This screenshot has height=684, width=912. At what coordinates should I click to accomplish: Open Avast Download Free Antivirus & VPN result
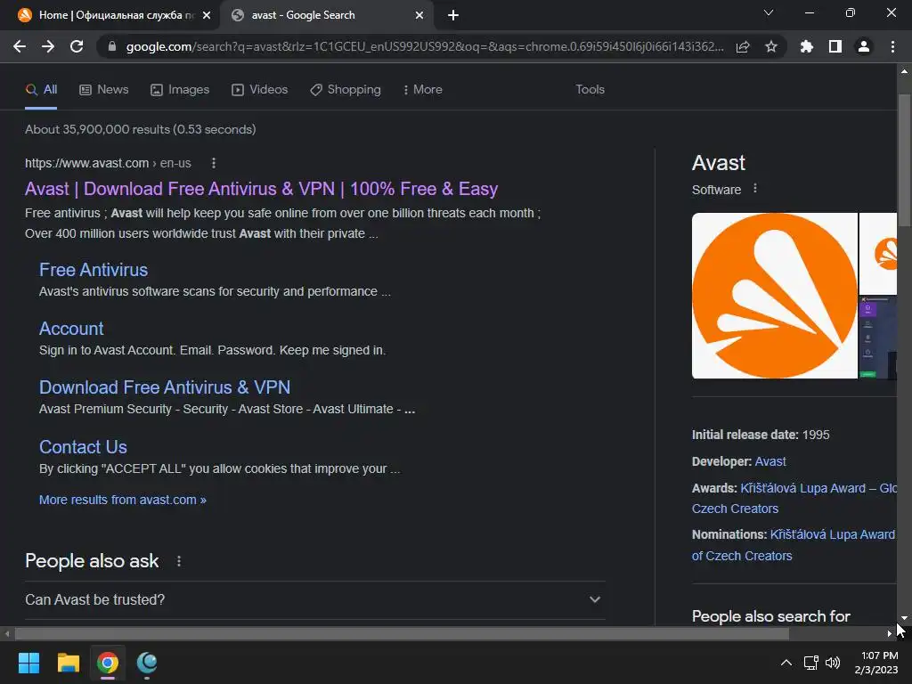261,189
